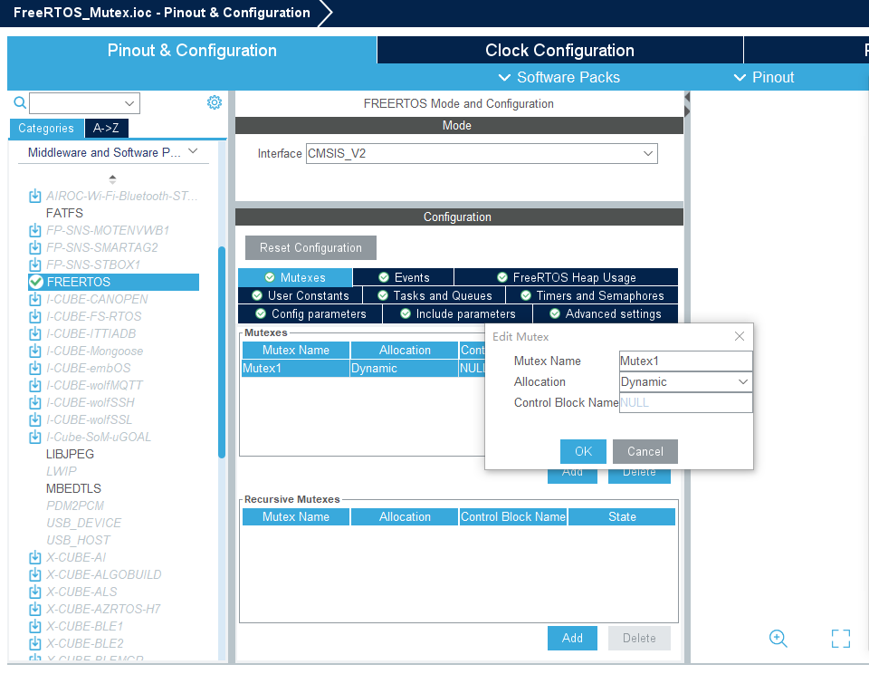The width and height of the screenshot is (869, 674).
Task: Click the fit-to-screen frame icon
Action: click(x=841, y=639)
